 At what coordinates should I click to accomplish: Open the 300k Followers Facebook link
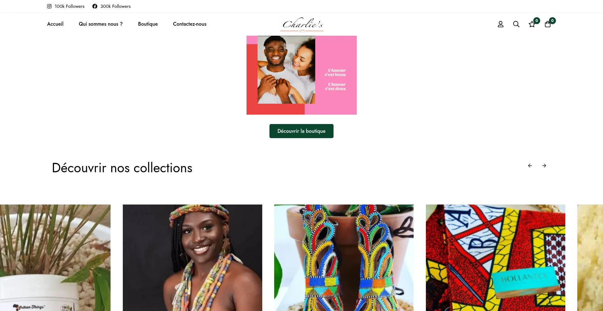click(116, 6)
